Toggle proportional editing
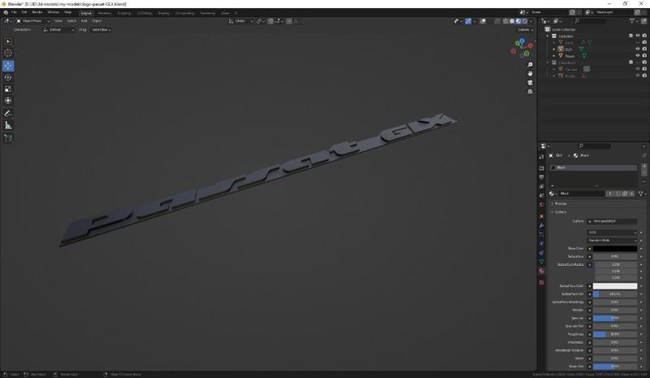Image resolution: width=650 pixels, height=378 pixels. [x=289, y=21]
